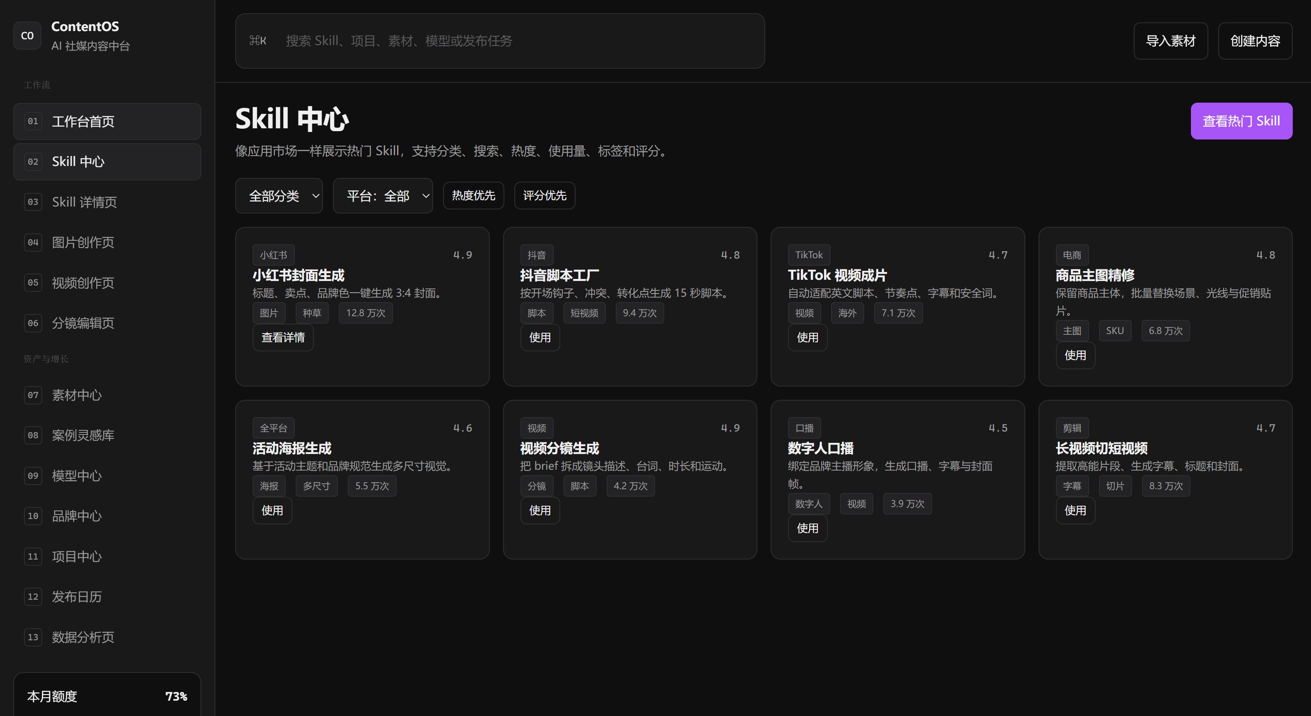This screenshot has height=716, width=1311.
Task: Toggle the 评分优先 sort chip
Action: coord(545,195)
